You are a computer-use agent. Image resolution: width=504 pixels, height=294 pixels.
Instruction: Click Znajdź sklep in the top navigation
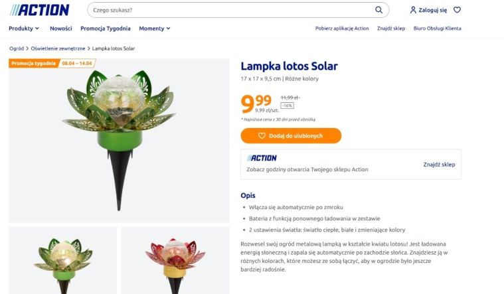click(x=390, y=29)
